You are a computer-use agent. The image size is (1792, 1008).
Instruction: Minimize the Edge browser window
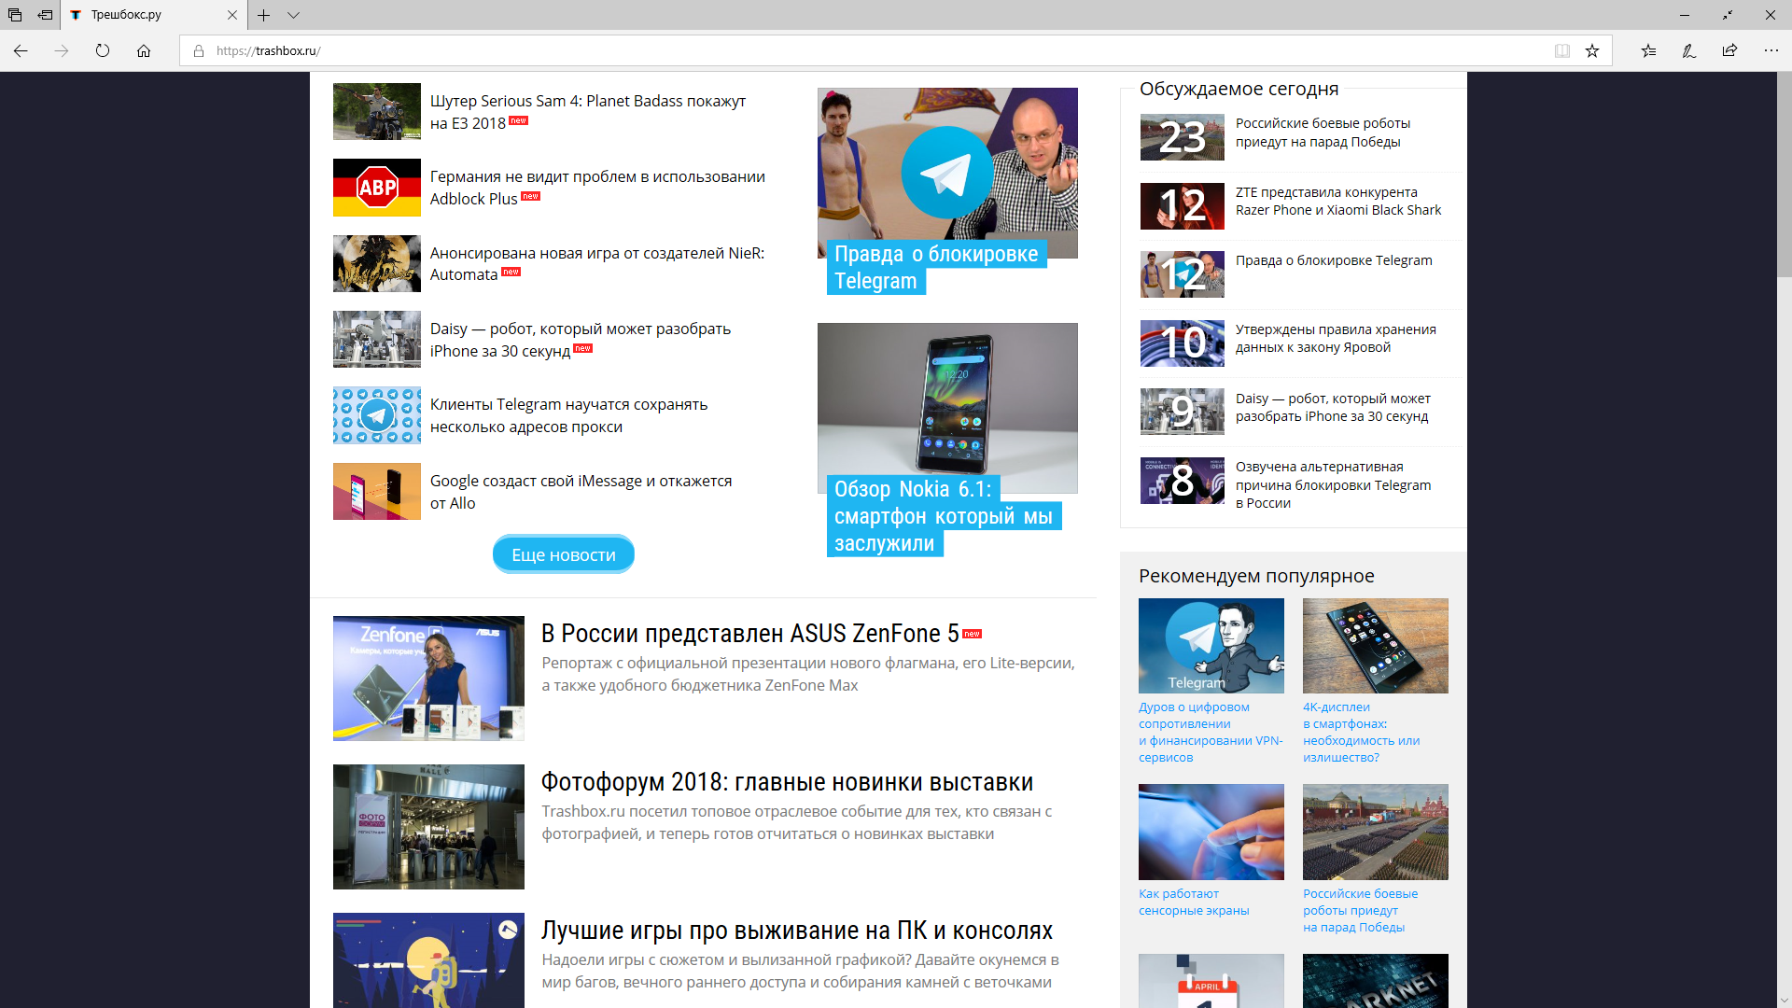(x=1685, y=15)
